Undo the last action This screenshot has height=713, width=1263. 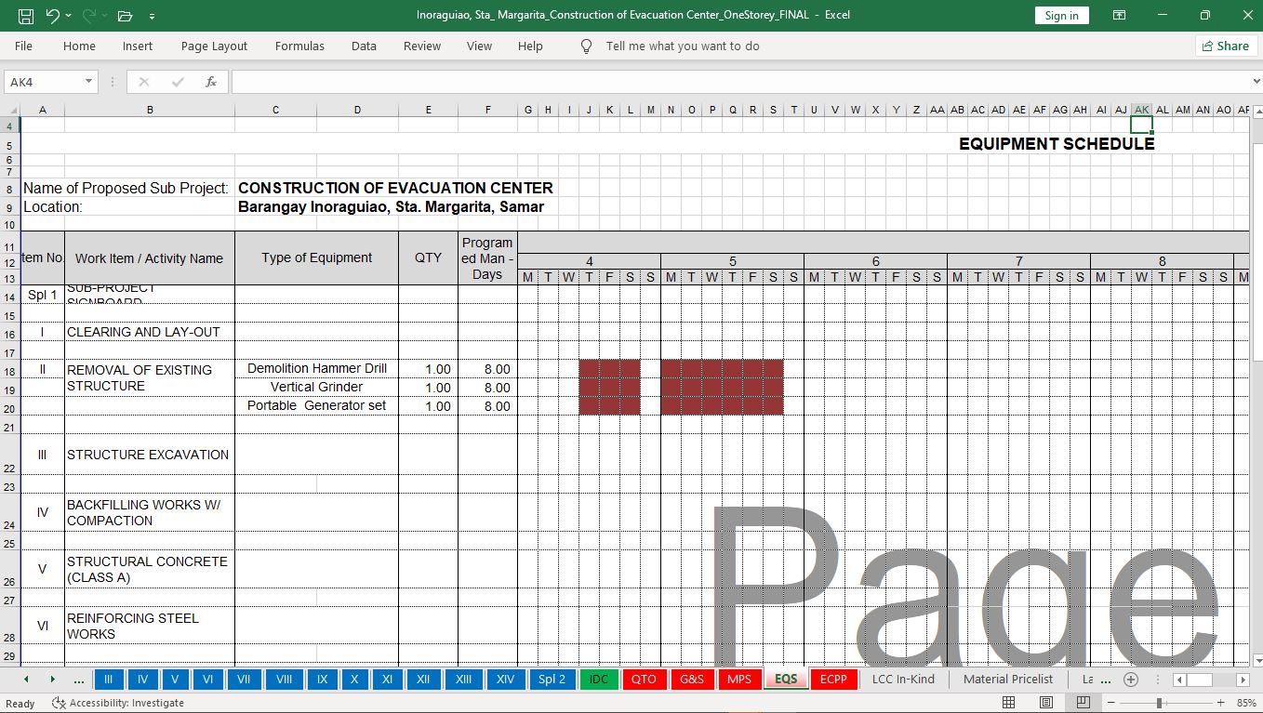52,15
